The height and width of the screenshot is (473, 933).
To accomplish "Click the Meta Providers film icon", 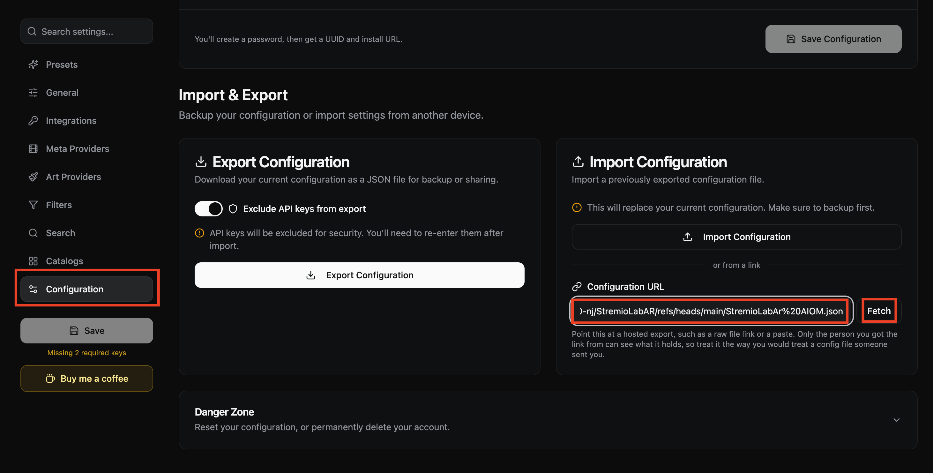I will tap(33, 149).
